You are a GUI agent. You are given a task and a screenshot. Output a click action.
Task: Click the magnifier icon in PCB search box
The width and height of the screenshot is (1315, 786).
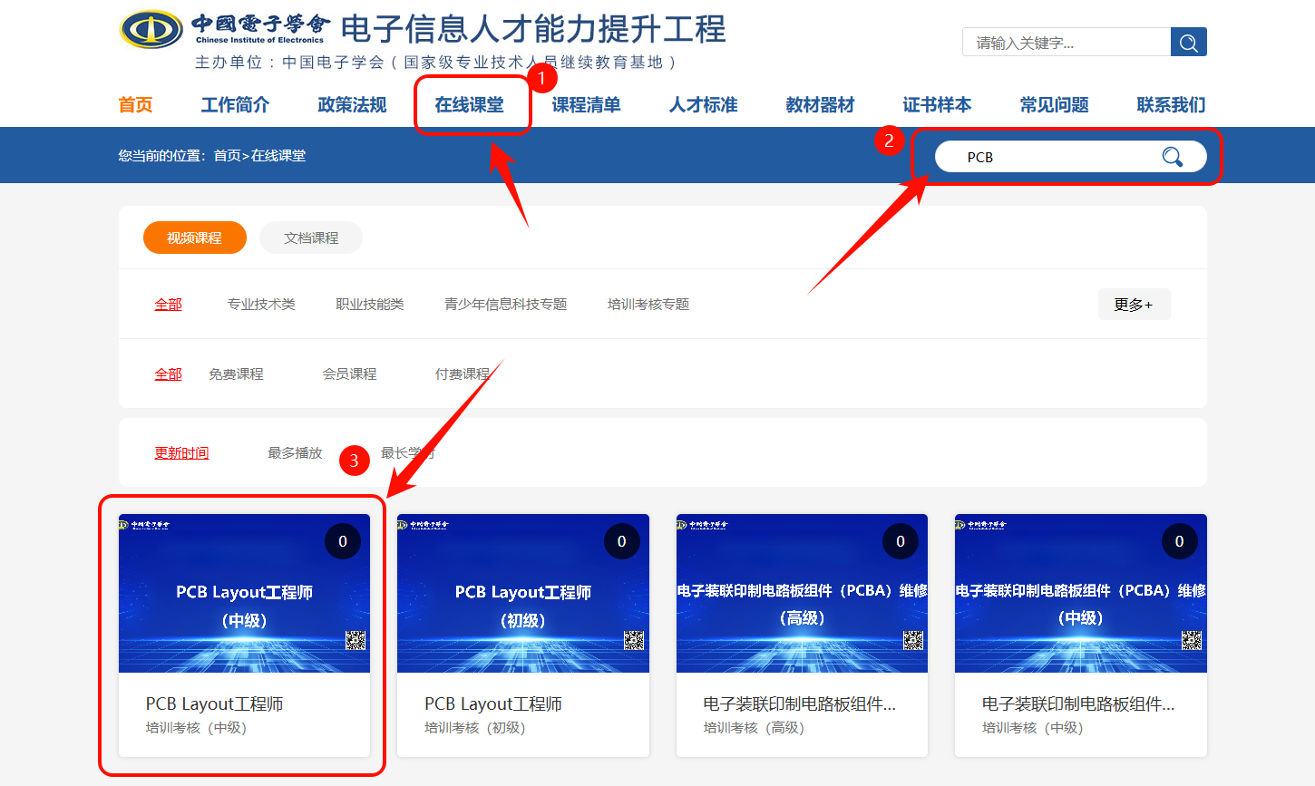click(1172, 157)
